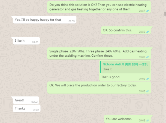The height and width of the screenshot is (123, 166).
Task: Select the message 'Do you think this solution is OK?'
Action: pos(99,7)
